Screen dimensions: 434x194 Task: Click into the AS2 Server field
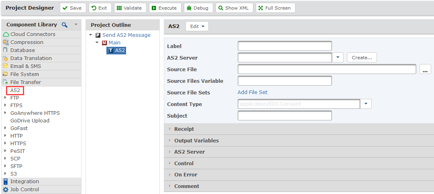point(285,58)
